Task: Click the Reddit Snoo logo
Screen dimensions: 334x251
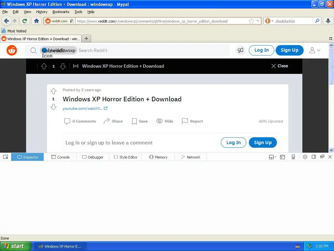Action: 12,50
